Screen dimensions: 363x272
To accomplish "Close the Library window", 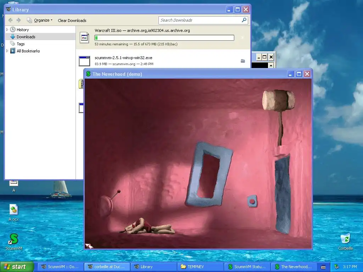I will click(246, 10).
